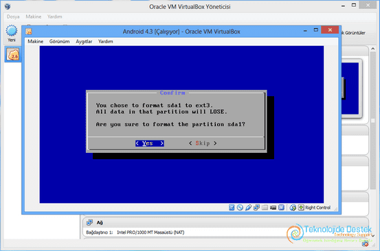The width and height of the screenshot is (380, 251).
Task: Click the video capture indicator icon
Action: tap(273, 207)
